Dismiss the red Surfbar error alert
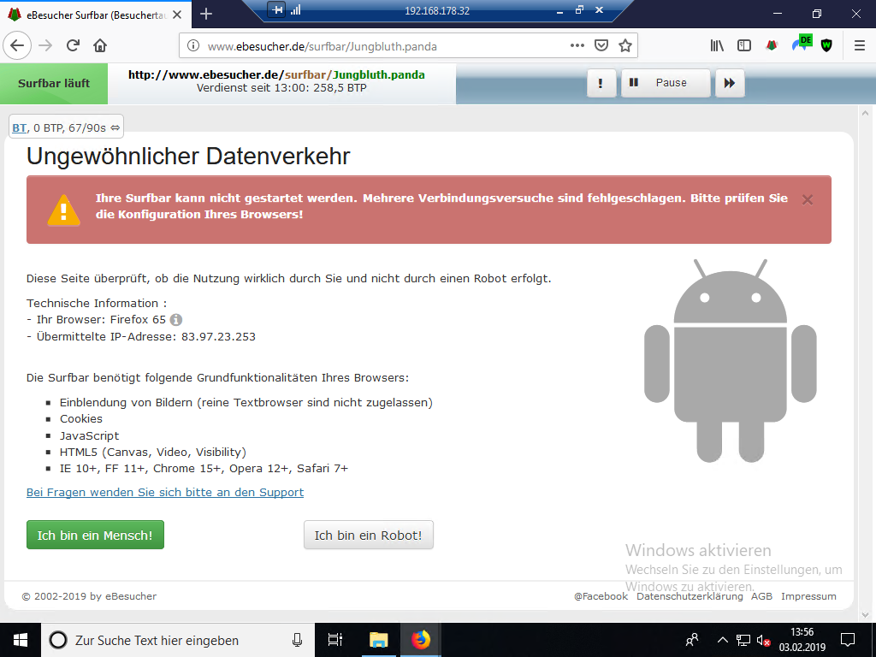This screenshot has width=876, height=657. point(808,199)
